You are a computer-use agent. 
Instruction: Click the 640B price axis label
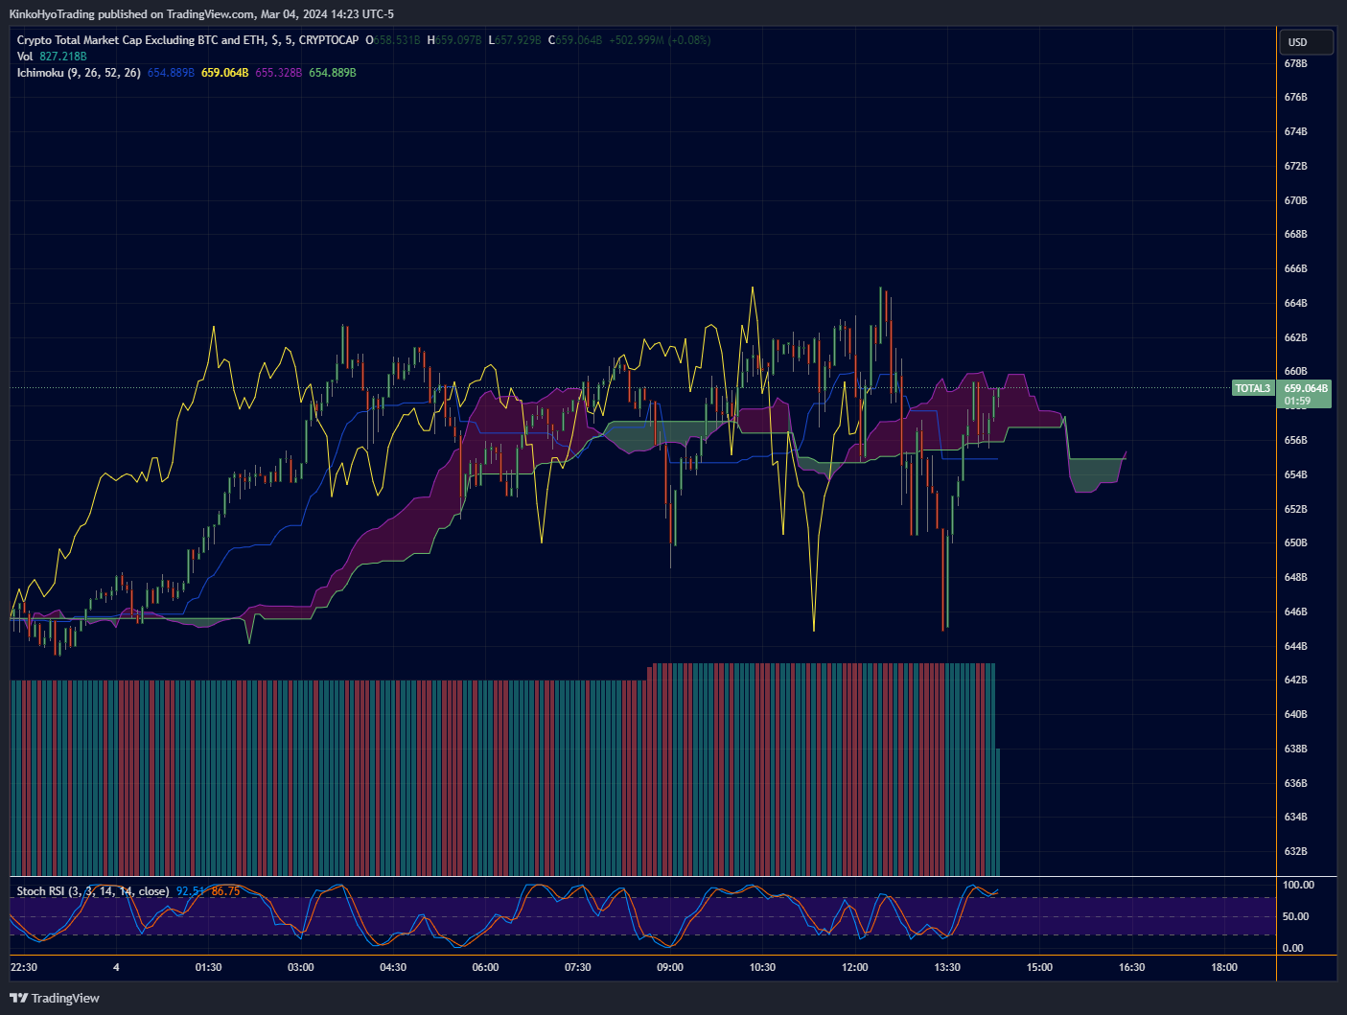tap(1295, 714)
